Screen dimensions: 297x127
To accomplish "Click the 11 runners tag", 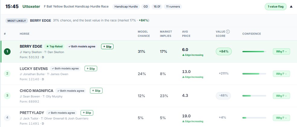I will (173, 7).
